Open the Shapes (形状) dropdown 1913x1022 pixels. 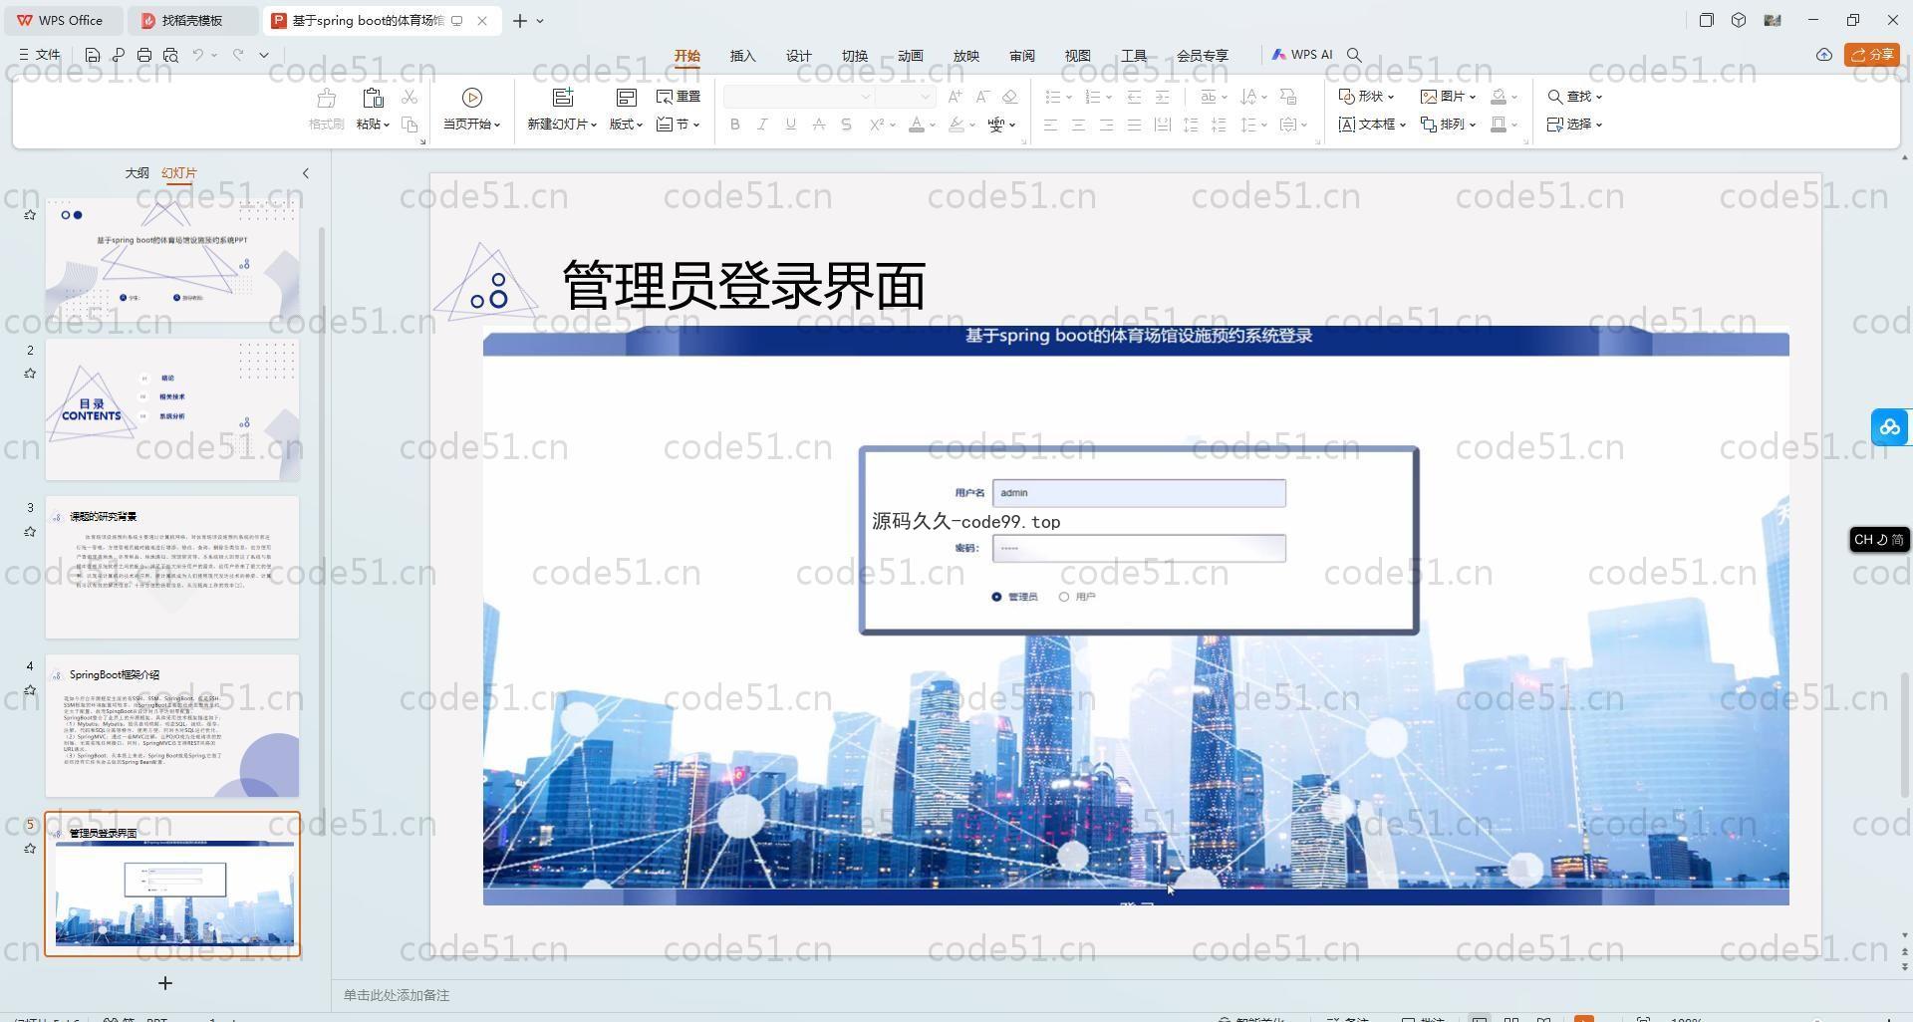[x=1367, y=97]
